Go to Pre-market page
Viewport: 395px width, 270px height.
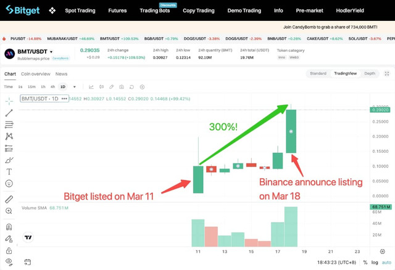click(309, 10)
